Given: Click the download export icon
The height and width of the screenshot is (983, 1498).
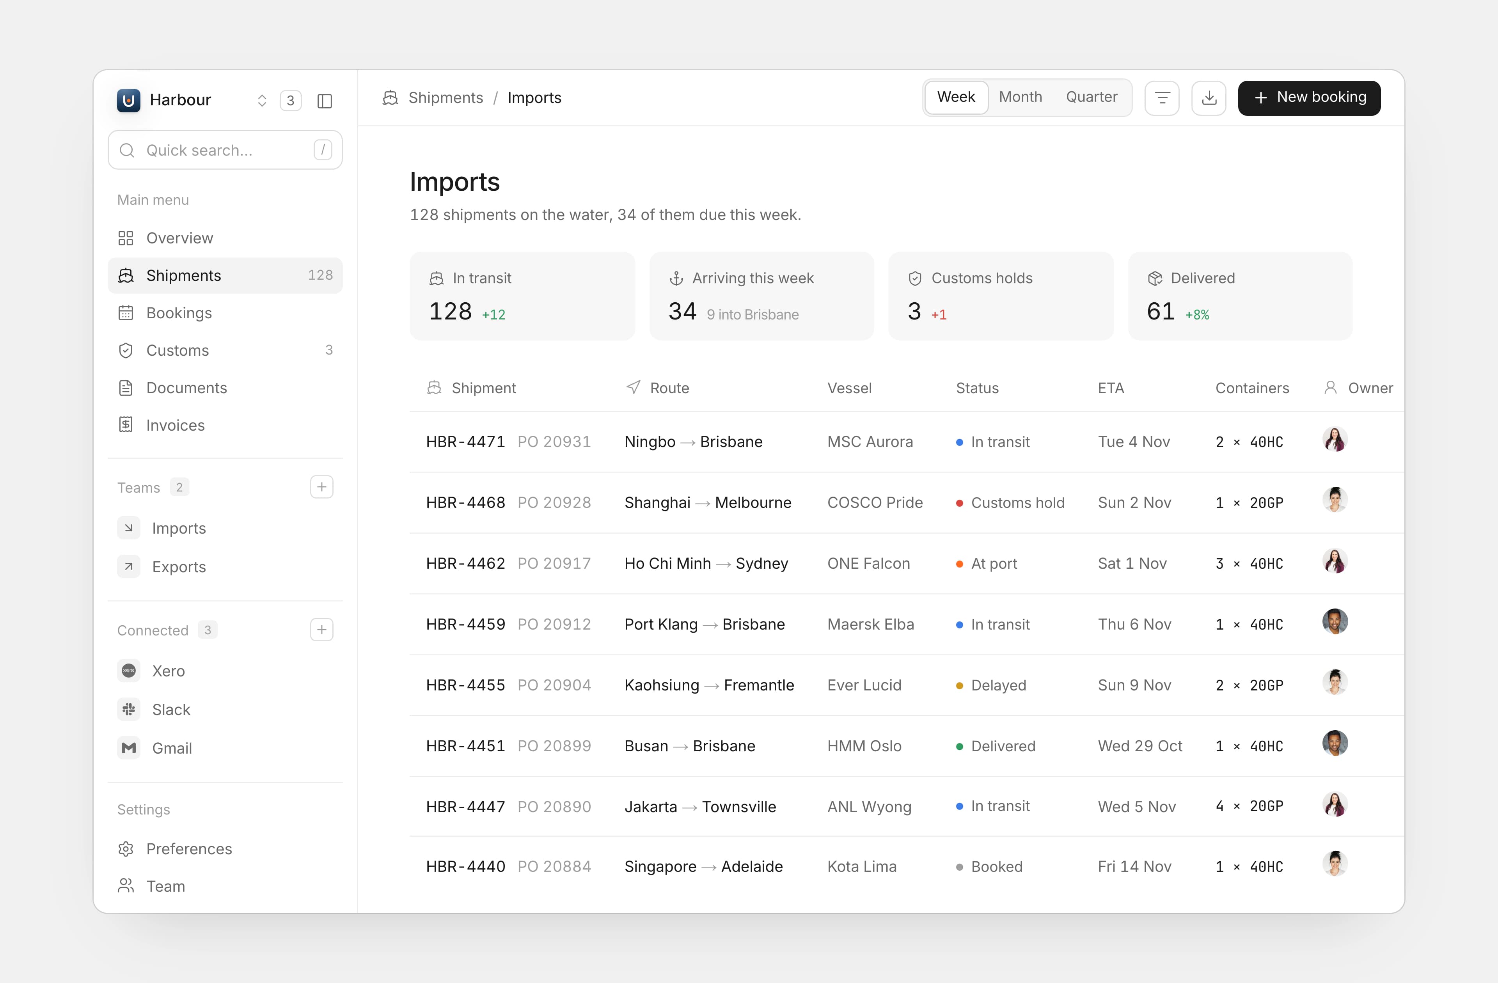Looking at the screenshot, I should pos(1209,98).
